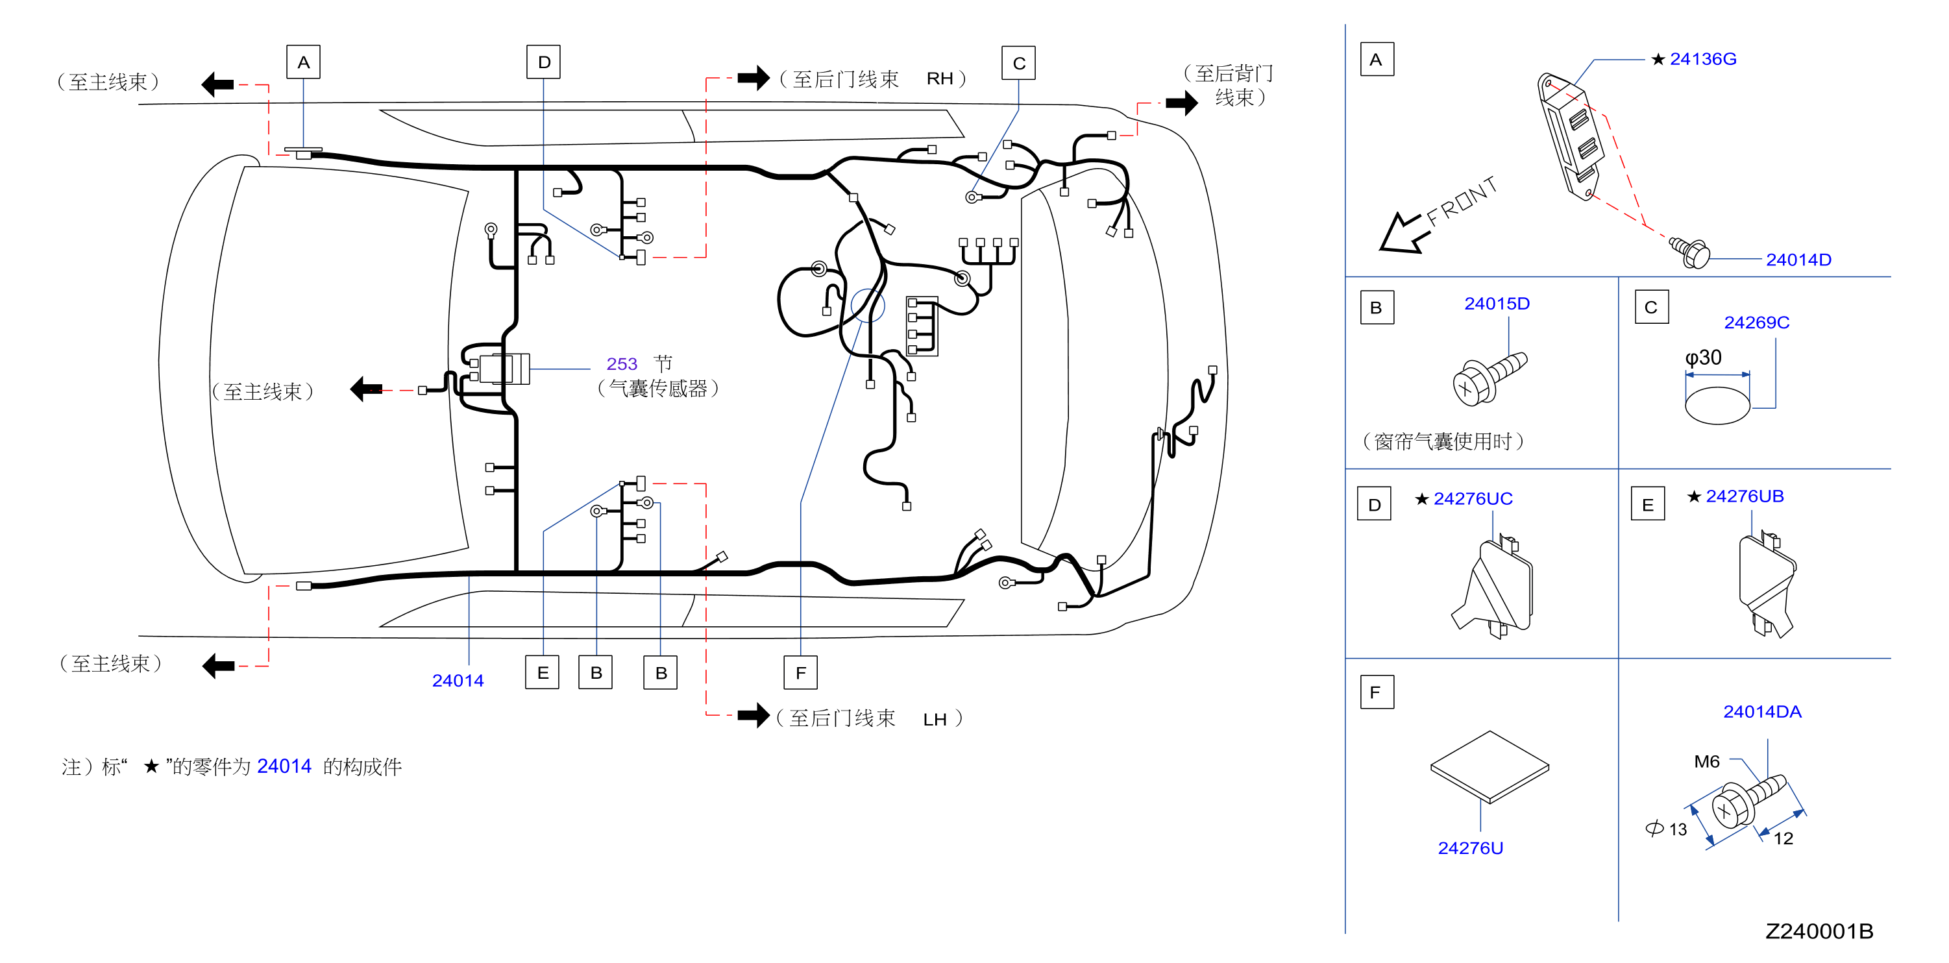Screen dimensions: 1949x963
Task: Select the protector illustration in detail E
Action: coord(1767,584)
